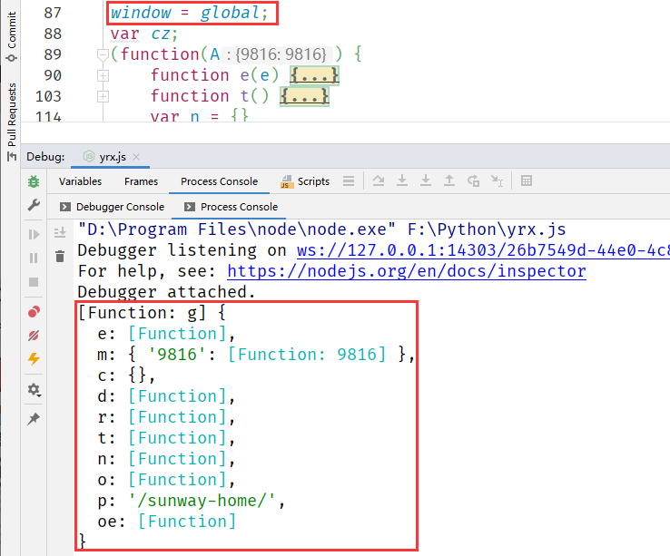Click the View Breakpoints red circles icon
This screenshot has height=556, width=670.
pos(34,312)
